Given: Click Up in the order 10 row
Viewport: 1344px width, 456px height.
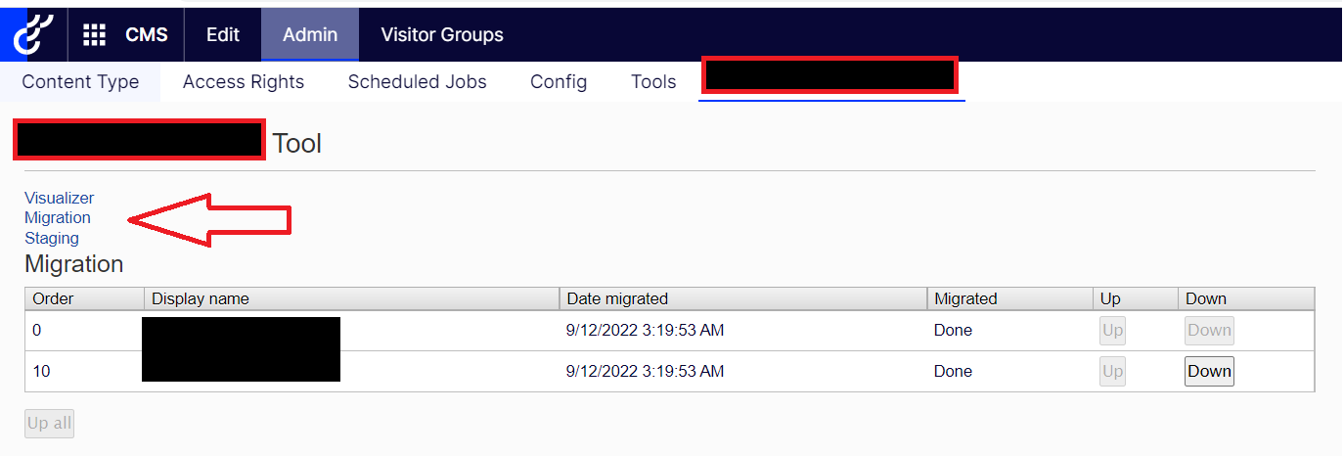Looking at the screenshot, I should [1112, 372].
